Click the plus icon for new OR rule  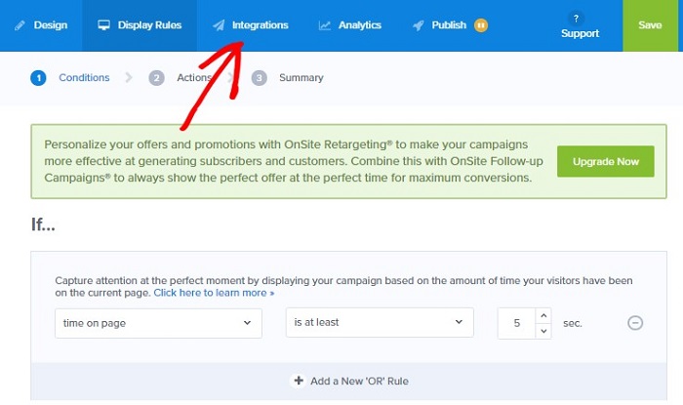click(x=299, y=381)
